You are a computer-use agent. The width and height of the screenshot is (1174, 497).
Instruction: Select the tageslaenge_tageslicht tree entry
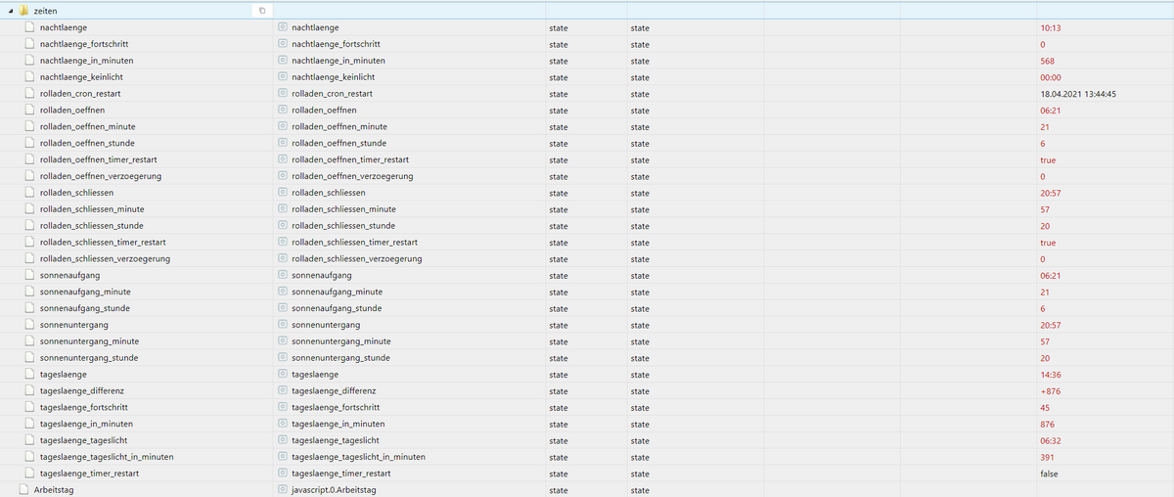pos(83,440)
